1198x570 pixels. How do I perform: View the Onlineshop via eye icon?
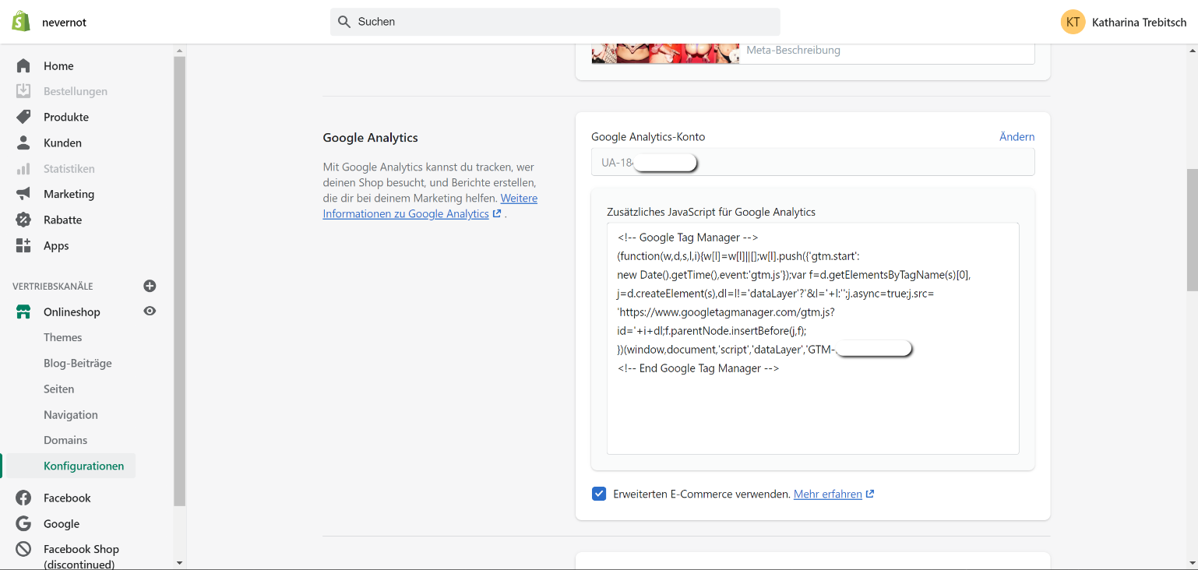click(150, 311)
